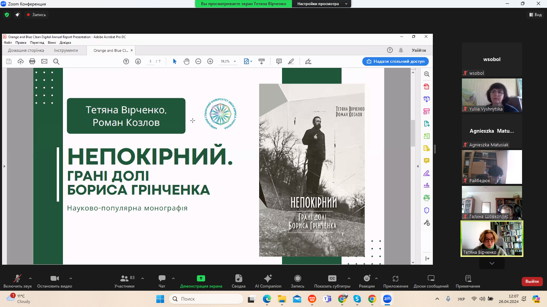547x307 pixels.
Task: Open the Summary (Сводка) tool
Action: pyautogui.click(x=238, y=281)
